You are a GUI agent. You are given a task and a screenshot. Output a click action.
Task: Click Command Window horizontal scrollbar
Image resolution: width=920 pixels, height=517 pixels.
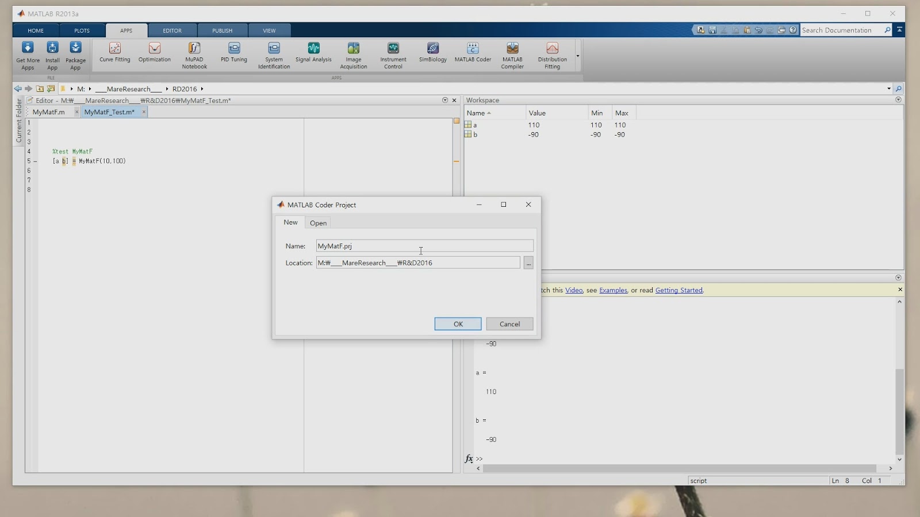click(679, 468)
